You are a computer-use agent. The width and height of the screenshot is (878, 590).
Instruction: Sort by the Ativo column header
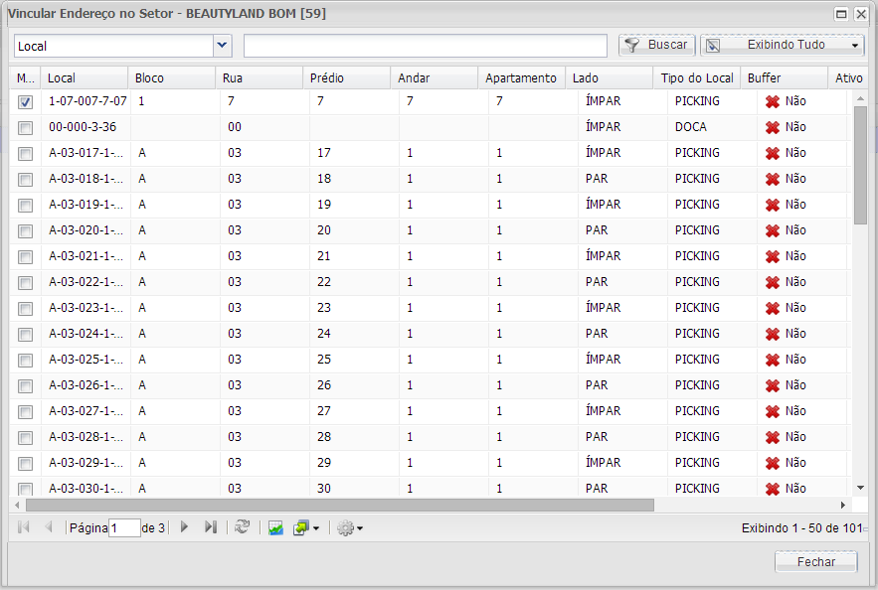click(848, 77)
